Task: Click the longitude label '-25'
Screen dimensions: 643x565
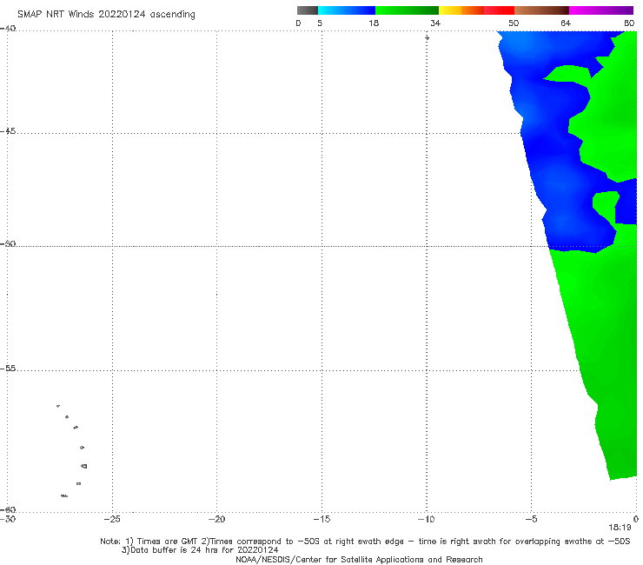Action: point(112,519)
